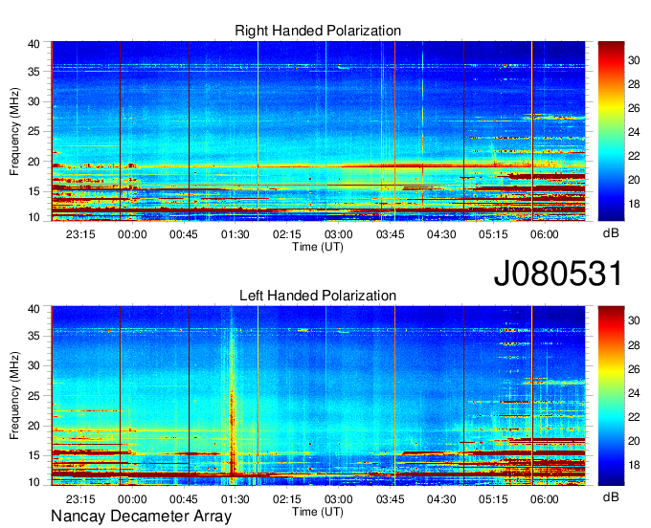
Task: Click the 00:45 tick on Right Handed time axis
Action: tap(184, 234)
